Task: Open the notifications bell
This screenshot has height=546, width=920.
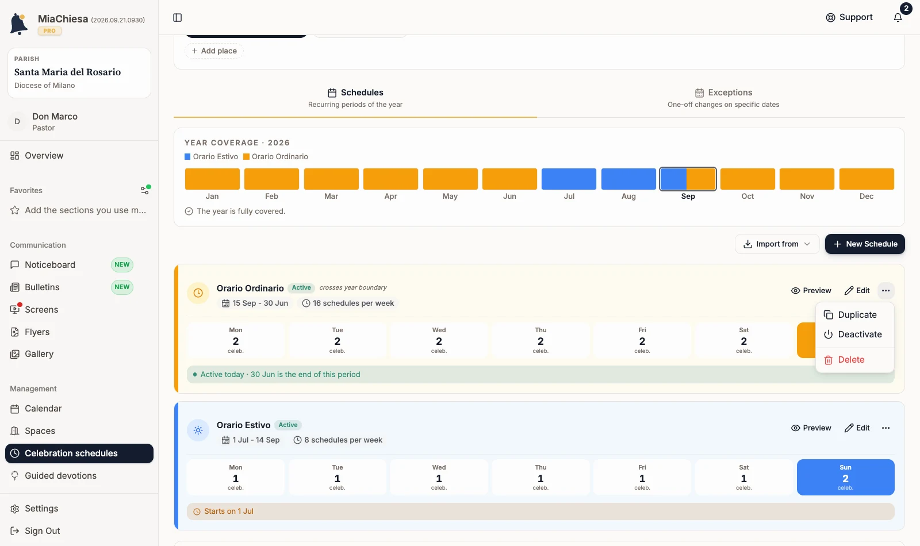Action: point(898,18)
